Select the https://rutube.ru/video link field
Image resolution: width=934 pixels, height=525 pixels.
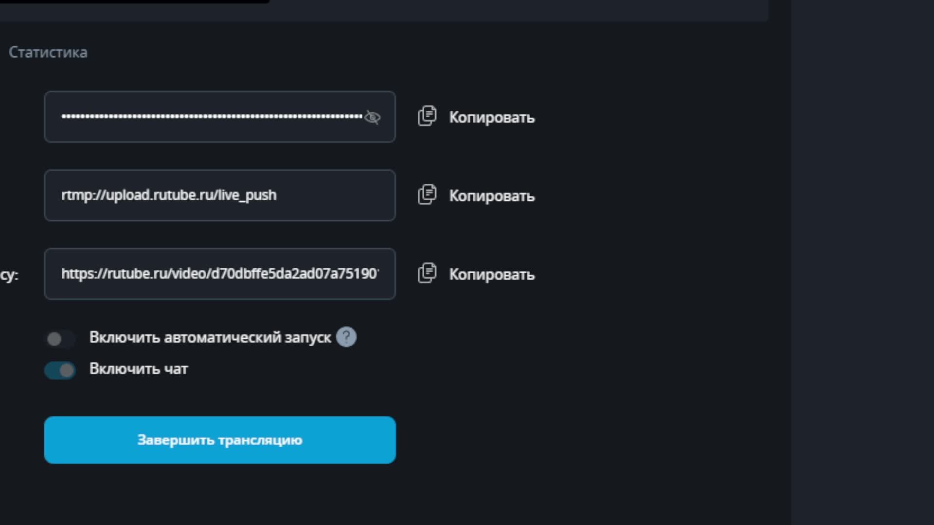pyautogui.click(x=219, y=274)
